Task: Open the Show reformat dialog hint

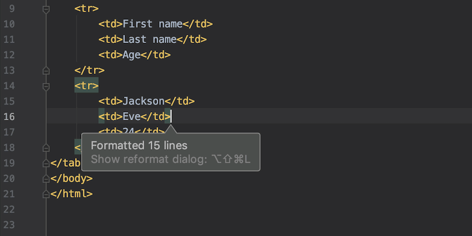Action: click(x=171, y=160)
